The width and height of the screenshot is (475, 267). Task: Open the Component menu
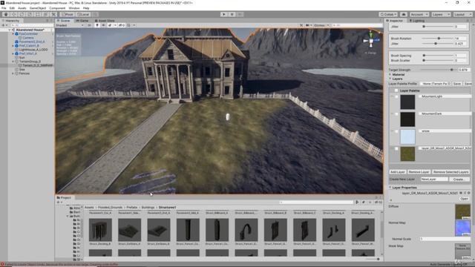click(57, 8)
